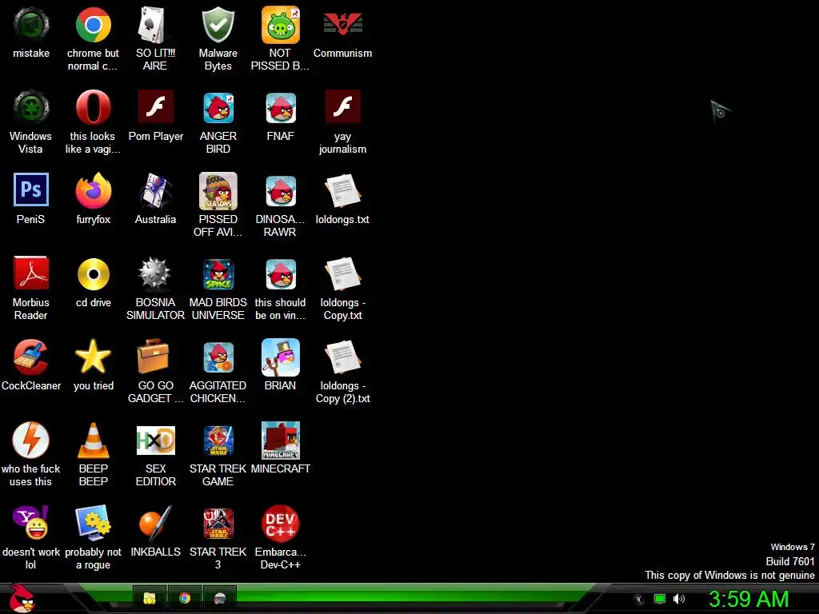Screen dimensions: 819x614
Task: Launch the 'AGGITATED CHICKEN...' Rio icon
Action: [218, 357]
